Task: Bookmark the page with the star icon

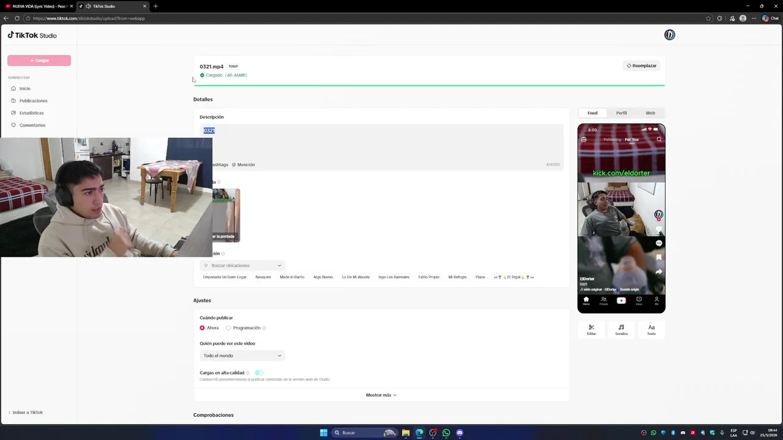Action: coord(708,18)
